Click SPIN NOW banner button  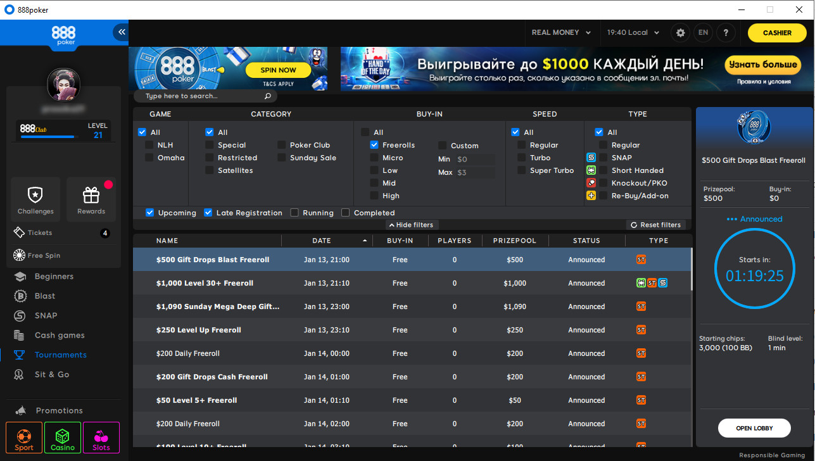(278, 70)
